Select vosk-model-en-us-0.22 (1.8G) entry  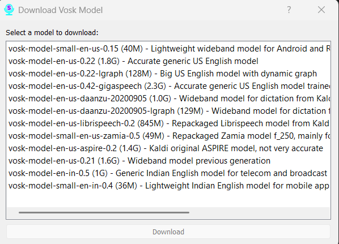coord(168,61)
